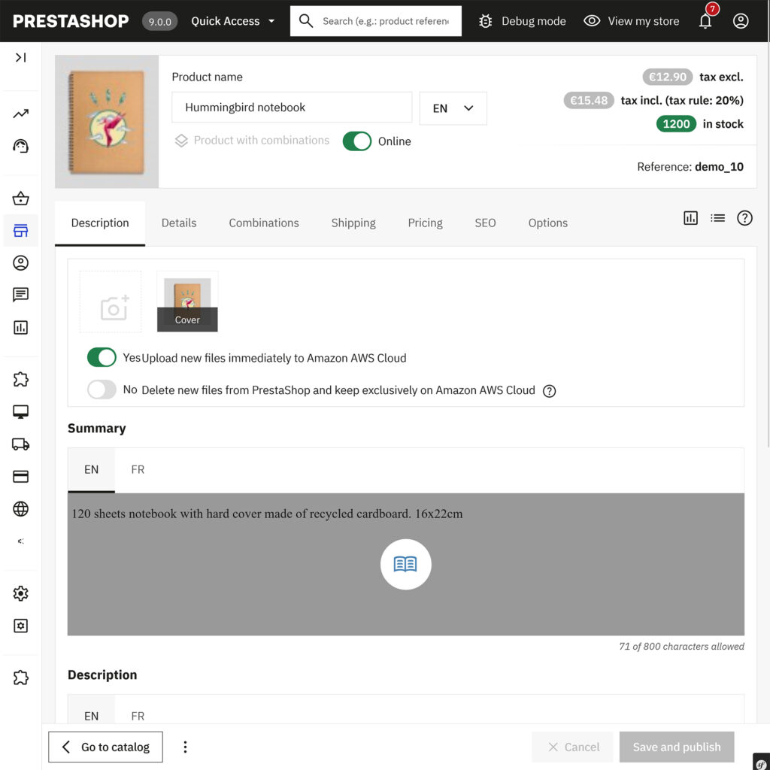
Task: Open the Shipping truck icon in sidebar
Action: [20, 444]
